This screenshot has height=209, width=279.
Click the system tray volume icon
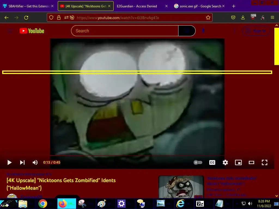coord(250,204)
